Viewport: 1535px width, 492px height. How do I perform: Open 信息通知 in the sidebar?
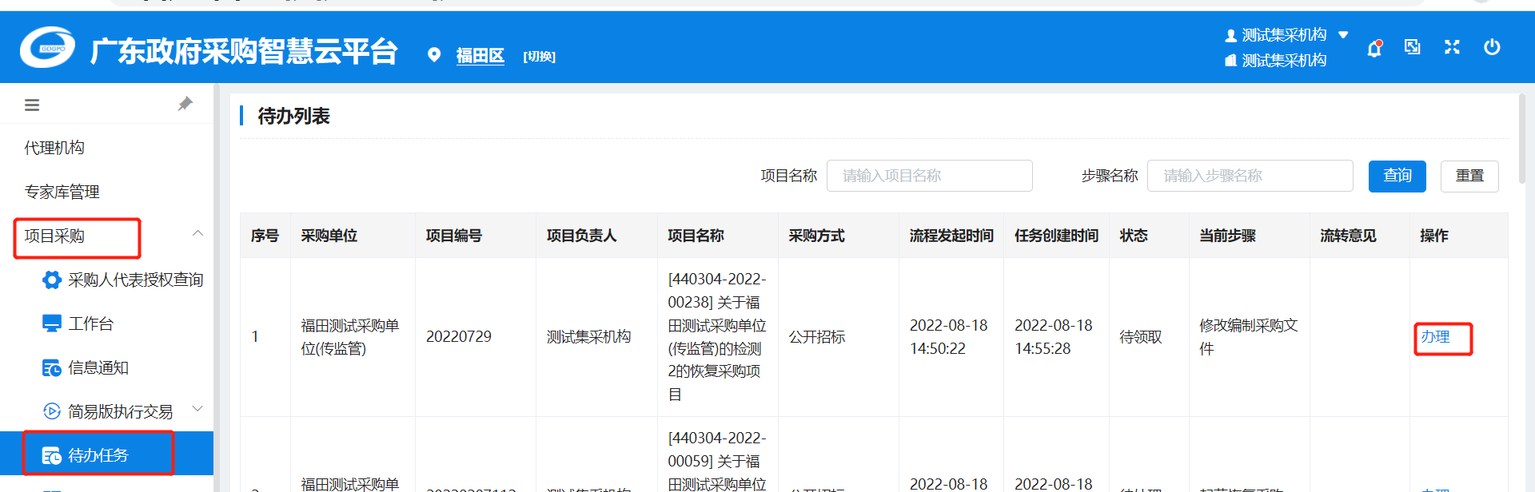98,367
